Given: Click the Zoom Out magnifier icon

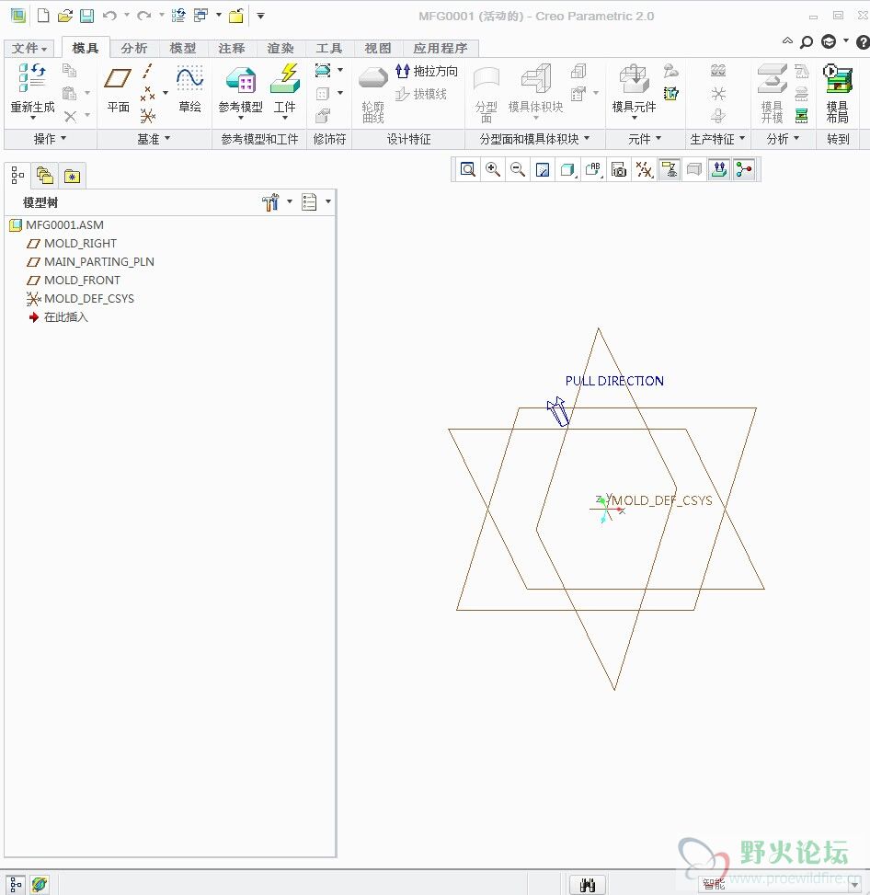Looking at the screenshot, I should (518, 169).
